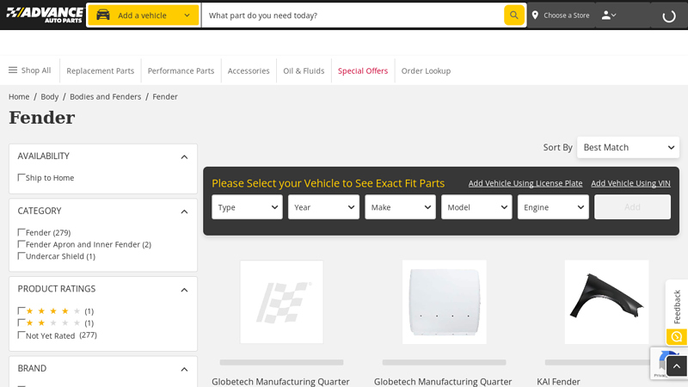Go to Special Offers

pos(363,71)
